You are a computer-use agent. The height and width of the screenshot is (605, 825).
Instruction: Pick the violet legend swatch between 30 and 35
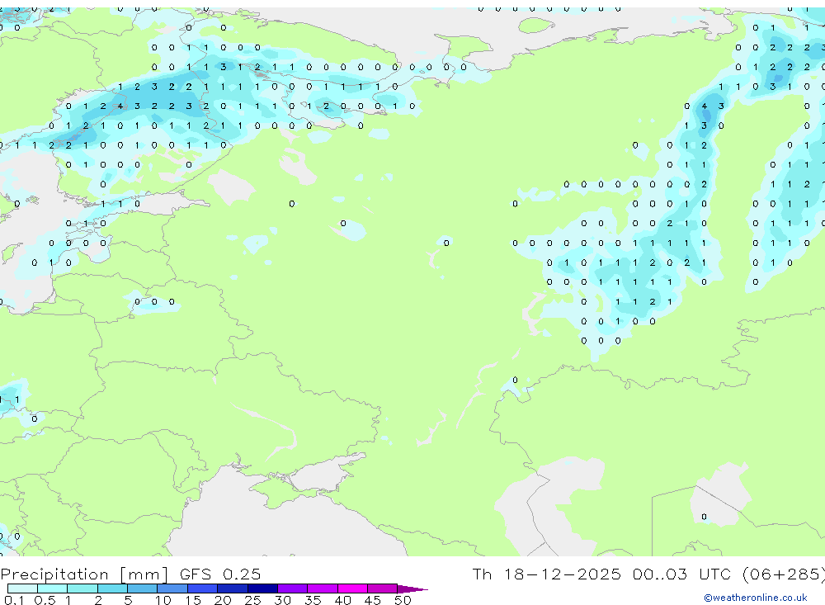[293, 588]
